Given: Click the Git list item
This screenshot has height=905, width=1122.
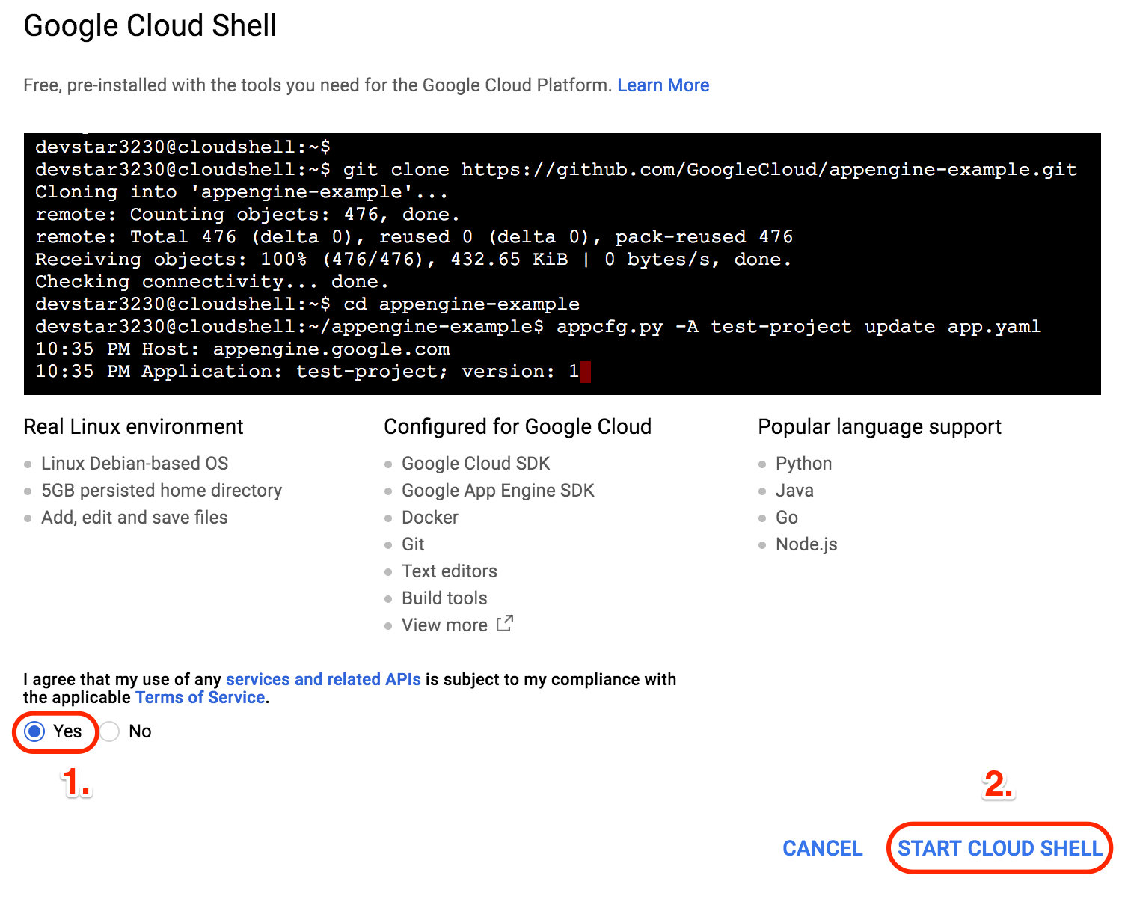Looking at the screenshot, I should (x=413, y=544).
